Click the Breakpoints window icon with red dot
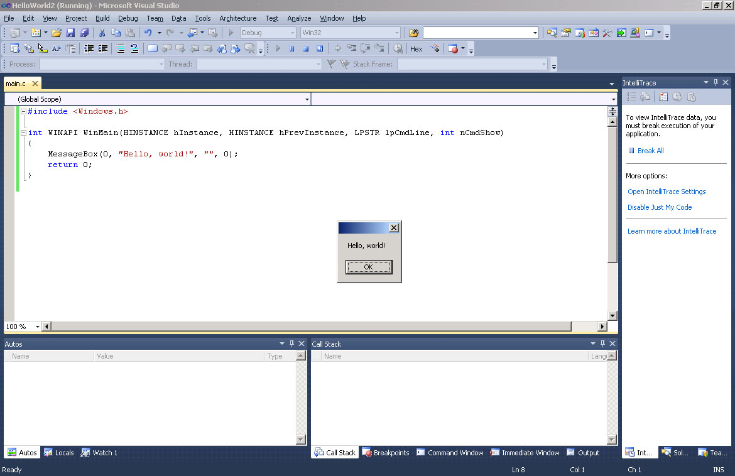Image resolution: width=735 pixels, height=476 pixels. pyautogui.click(x=453, y=49)
